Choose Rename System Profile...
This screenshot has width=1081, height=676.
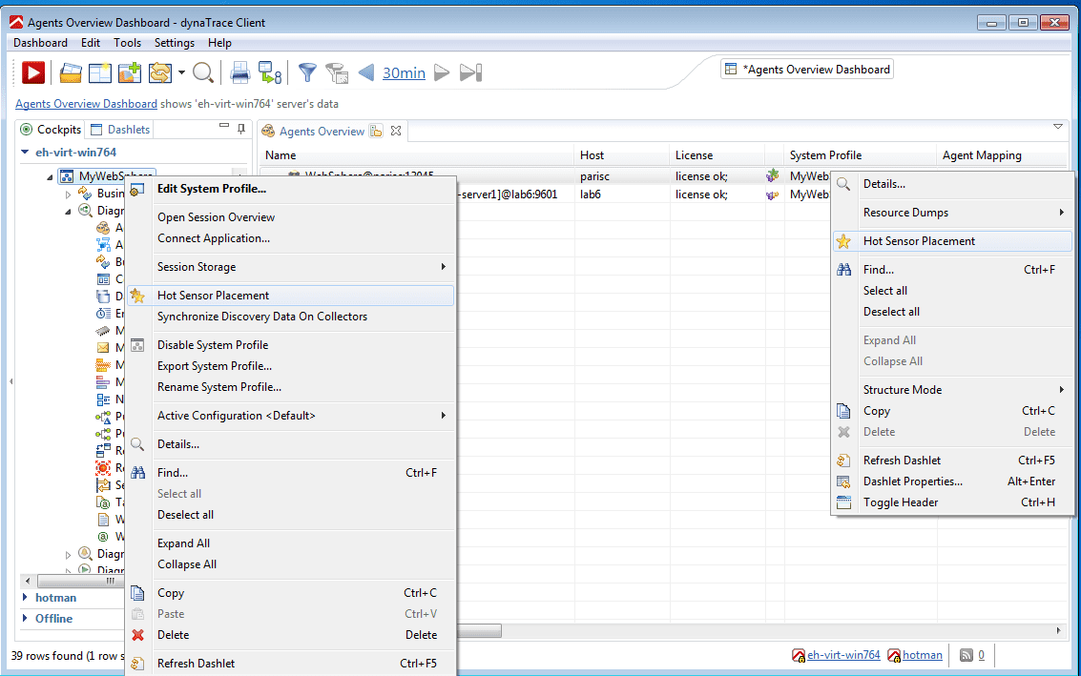290,387
